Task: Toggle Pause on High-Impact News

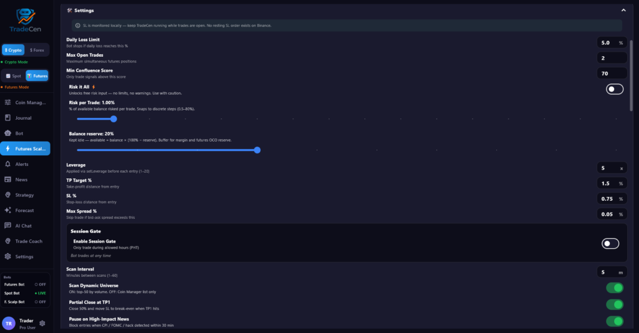Action: point(615,321)
